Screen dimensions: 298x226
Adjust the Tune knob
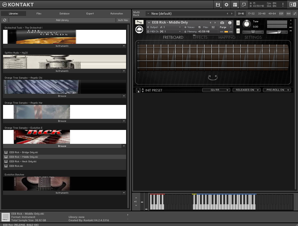click(247, 24)
